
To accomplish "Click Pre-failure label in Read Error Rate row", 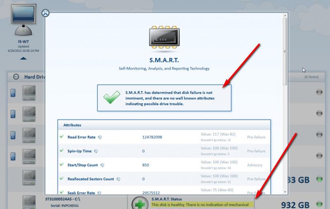I will [x=256, y=137].
